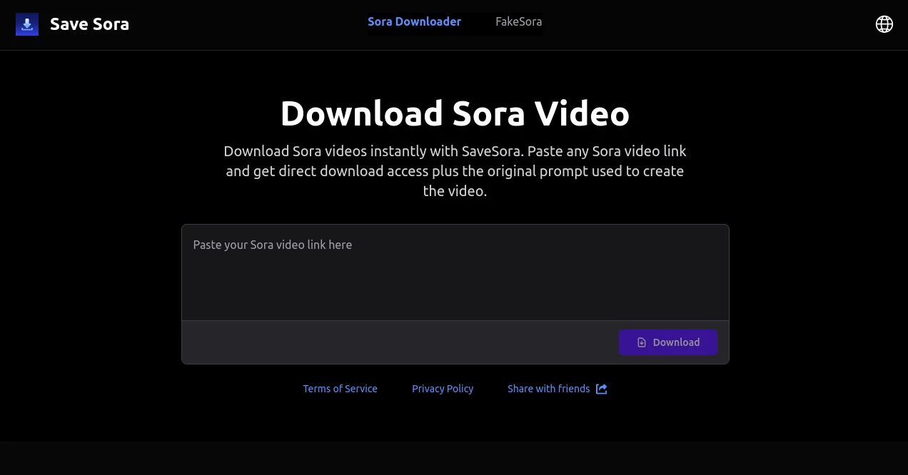Open the FakeSora tab
908x475 pixels.
[518, 21]
